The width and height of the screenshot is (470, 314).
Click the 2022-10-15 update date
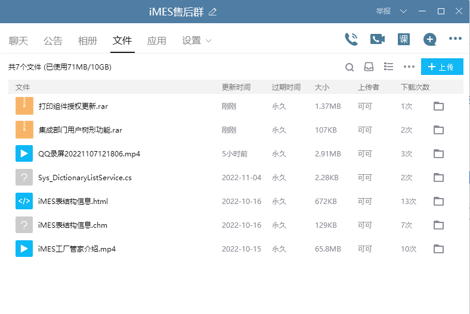(242, 249)
